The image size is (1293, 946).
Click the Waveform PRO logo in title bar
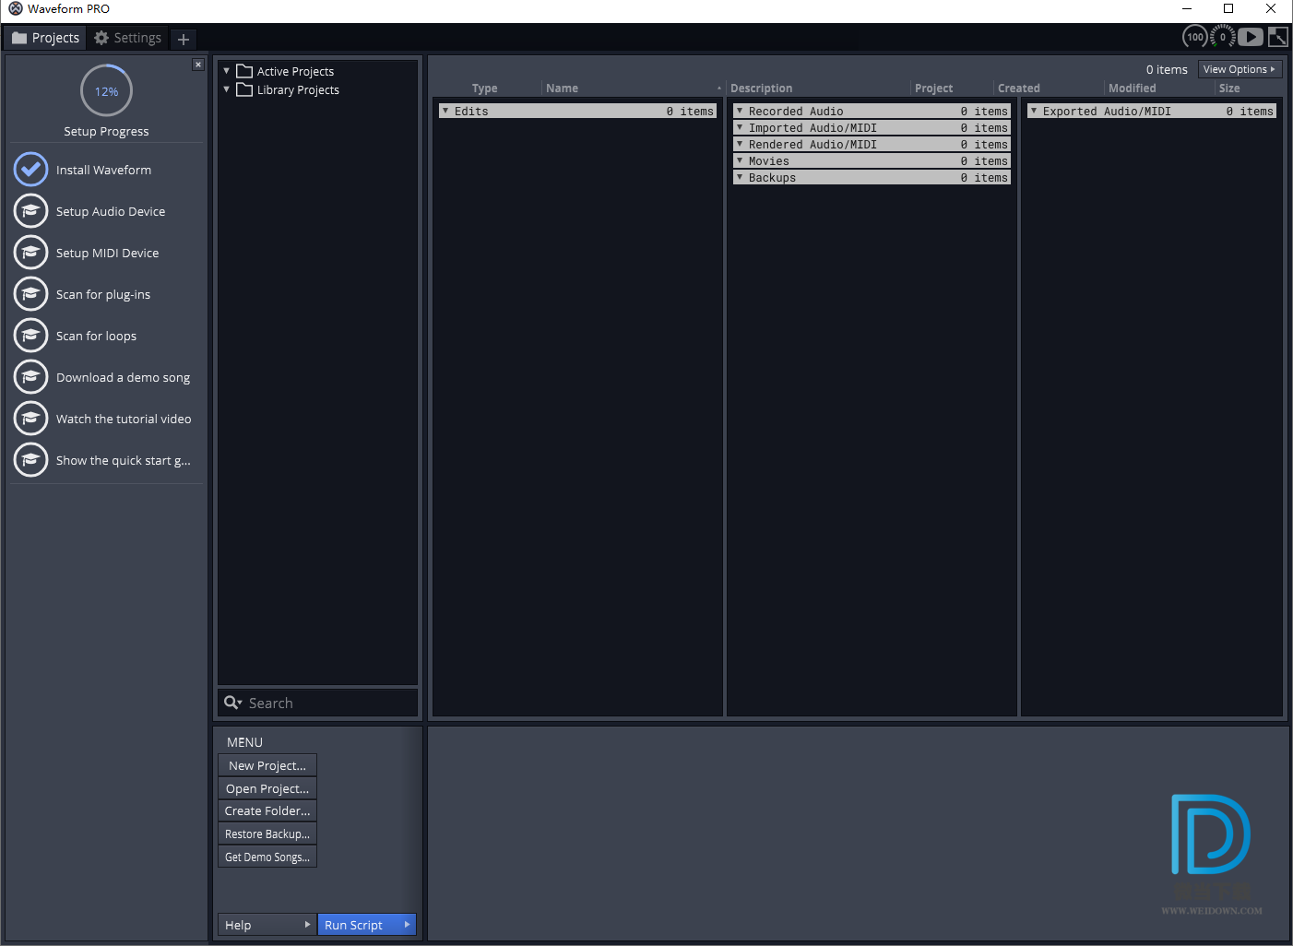(16, 8)
